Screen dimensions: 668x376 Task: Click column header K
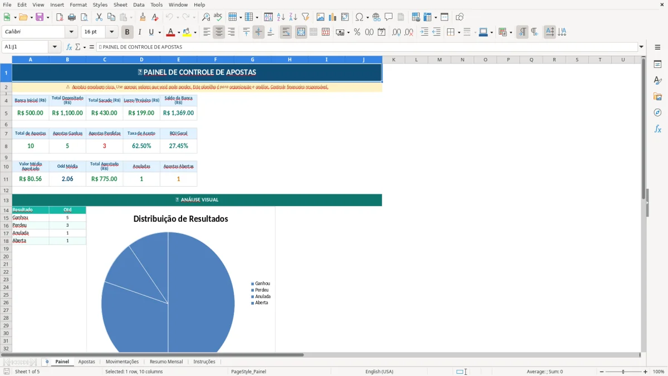tap(394, 60)
